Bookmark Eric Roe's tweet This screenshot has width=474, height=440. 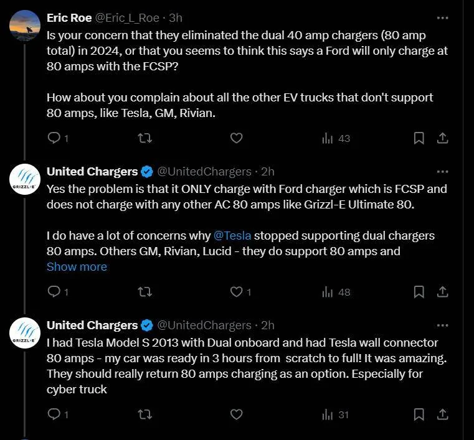(x=419, y=138)
